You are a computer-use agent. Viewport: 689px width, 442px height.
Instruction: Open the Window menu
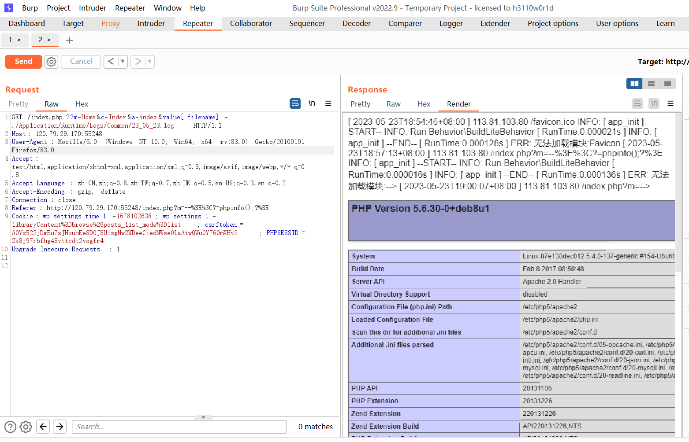[x=168, y=8]
